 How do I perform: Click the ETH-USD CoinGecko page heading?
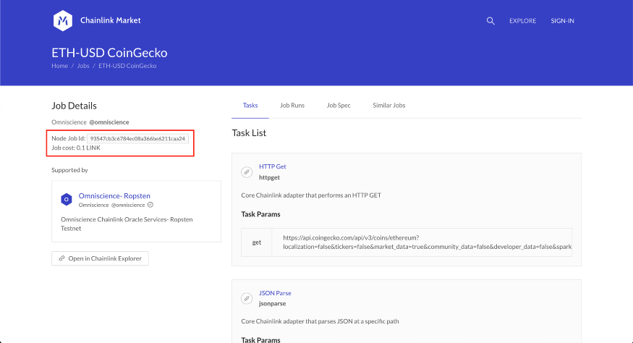click(109, 53)
